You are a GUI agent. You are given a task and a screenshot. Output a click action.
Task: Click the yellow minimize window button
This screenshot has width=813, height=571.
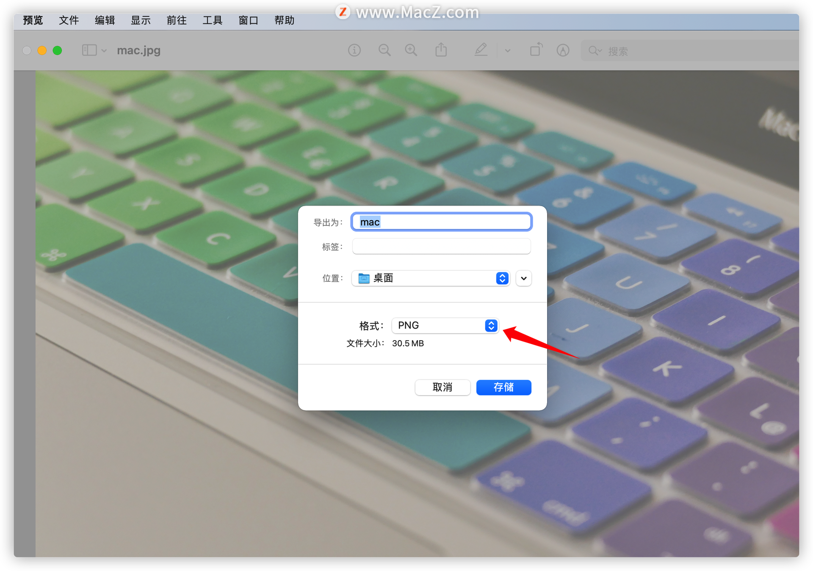pyautogui.click(x=42, y=51)
